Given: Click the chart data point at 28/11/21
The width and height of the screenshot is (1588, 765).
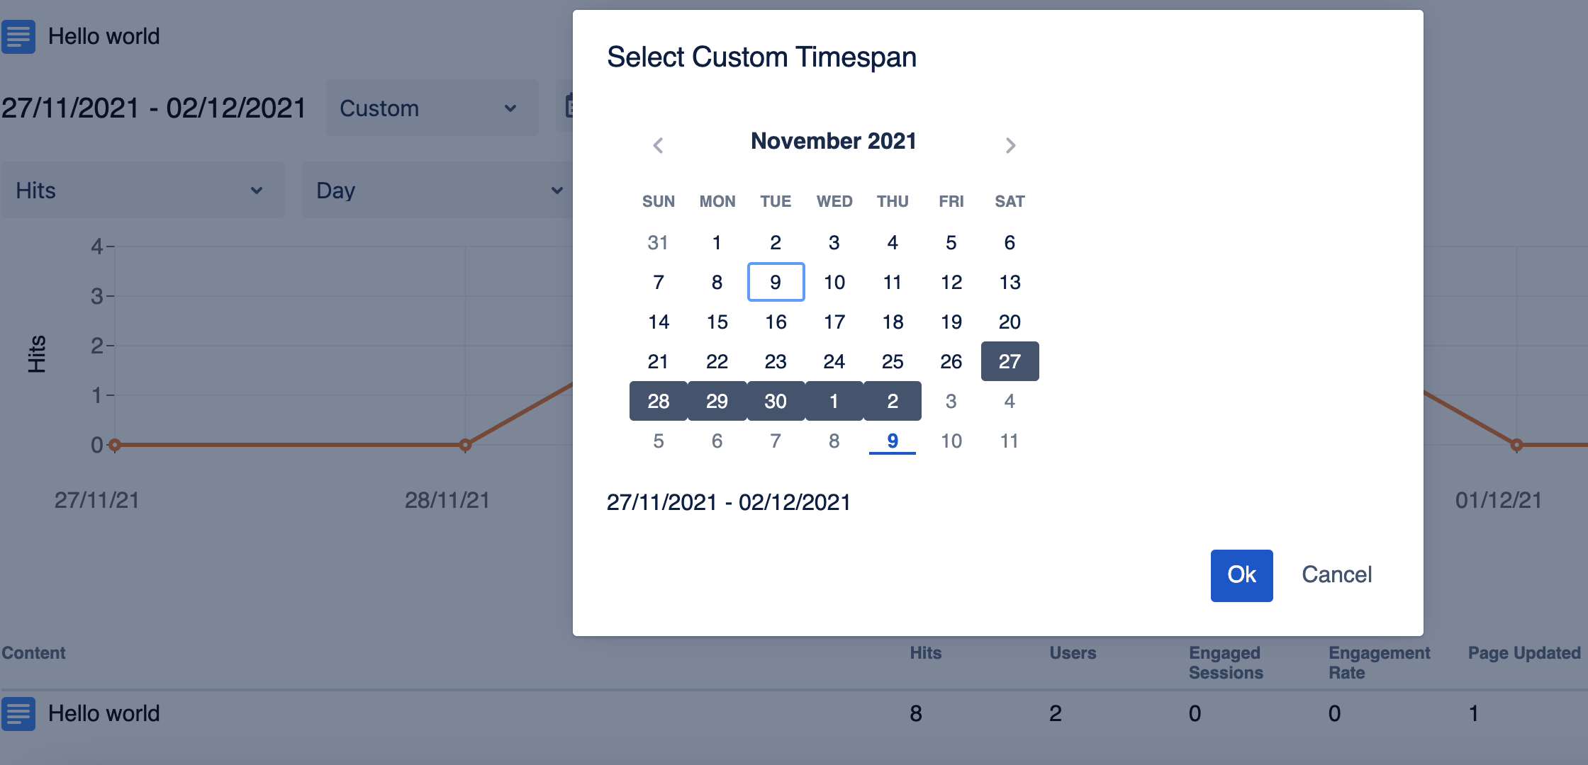Looking at the screenshot, I should click(x=465, y=445).
